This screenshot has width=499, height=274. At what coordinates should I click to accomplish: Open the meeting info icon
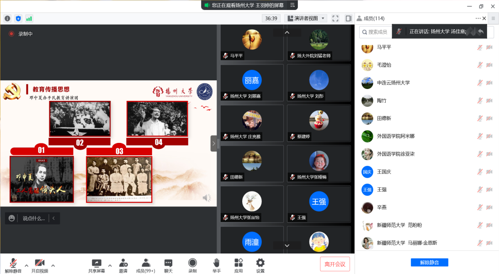coord(7,18)
